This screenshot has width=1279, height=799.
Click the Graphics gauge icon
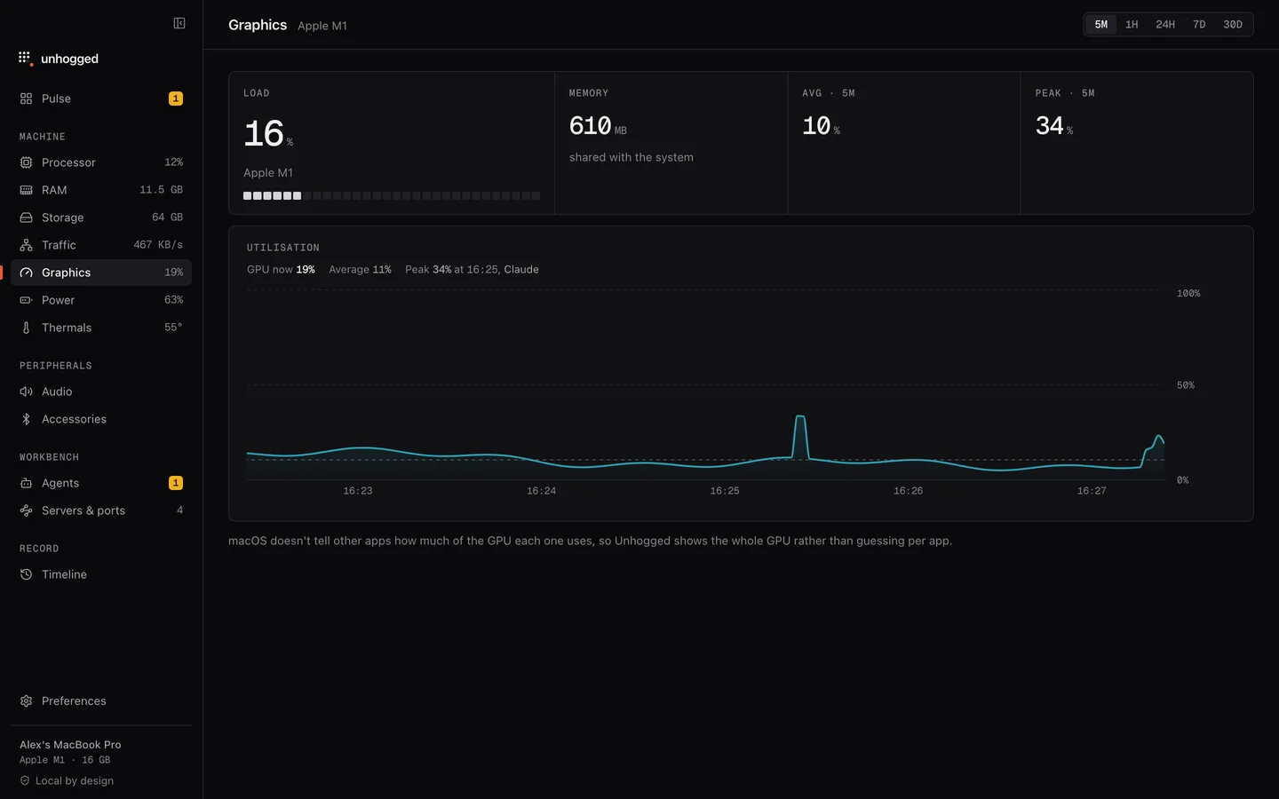pos(26,273)
